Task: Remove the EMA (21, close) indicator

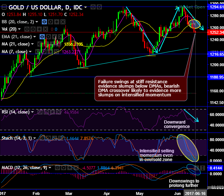Action: [x=61, y=37]
